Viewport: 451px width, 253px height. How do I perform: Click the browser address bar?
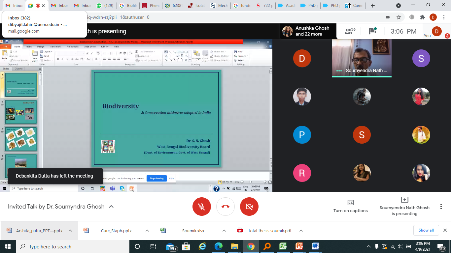[x=231, y=17]
